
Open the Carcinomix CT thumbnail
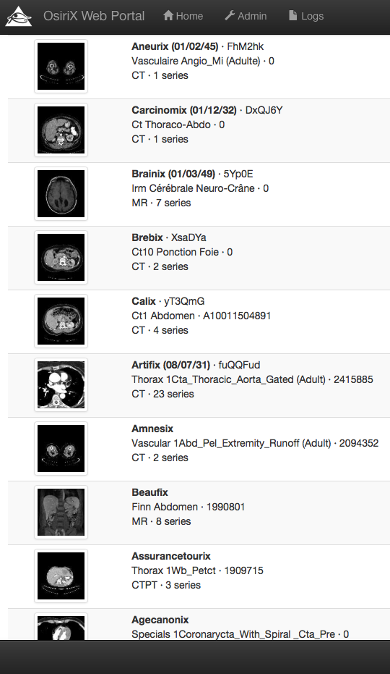click(x=61, y=130)
